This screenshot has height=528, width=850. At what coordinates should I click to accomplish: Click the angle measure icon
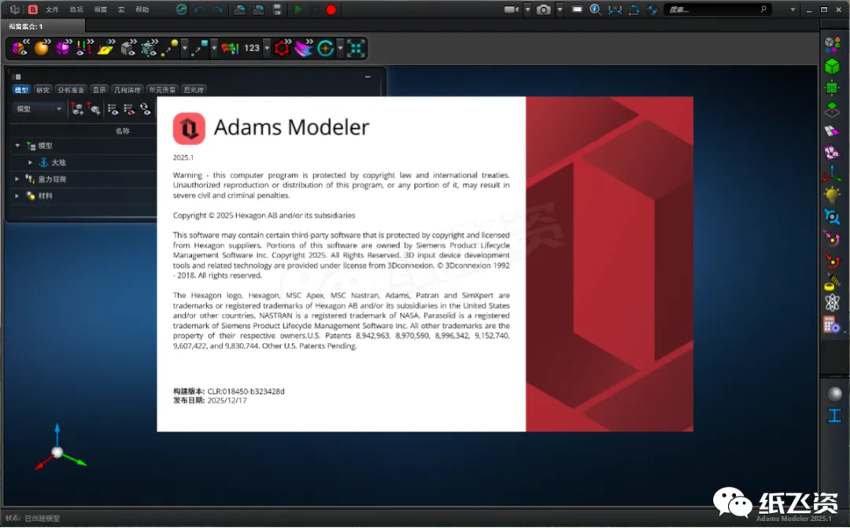click(x=633, y=9)
